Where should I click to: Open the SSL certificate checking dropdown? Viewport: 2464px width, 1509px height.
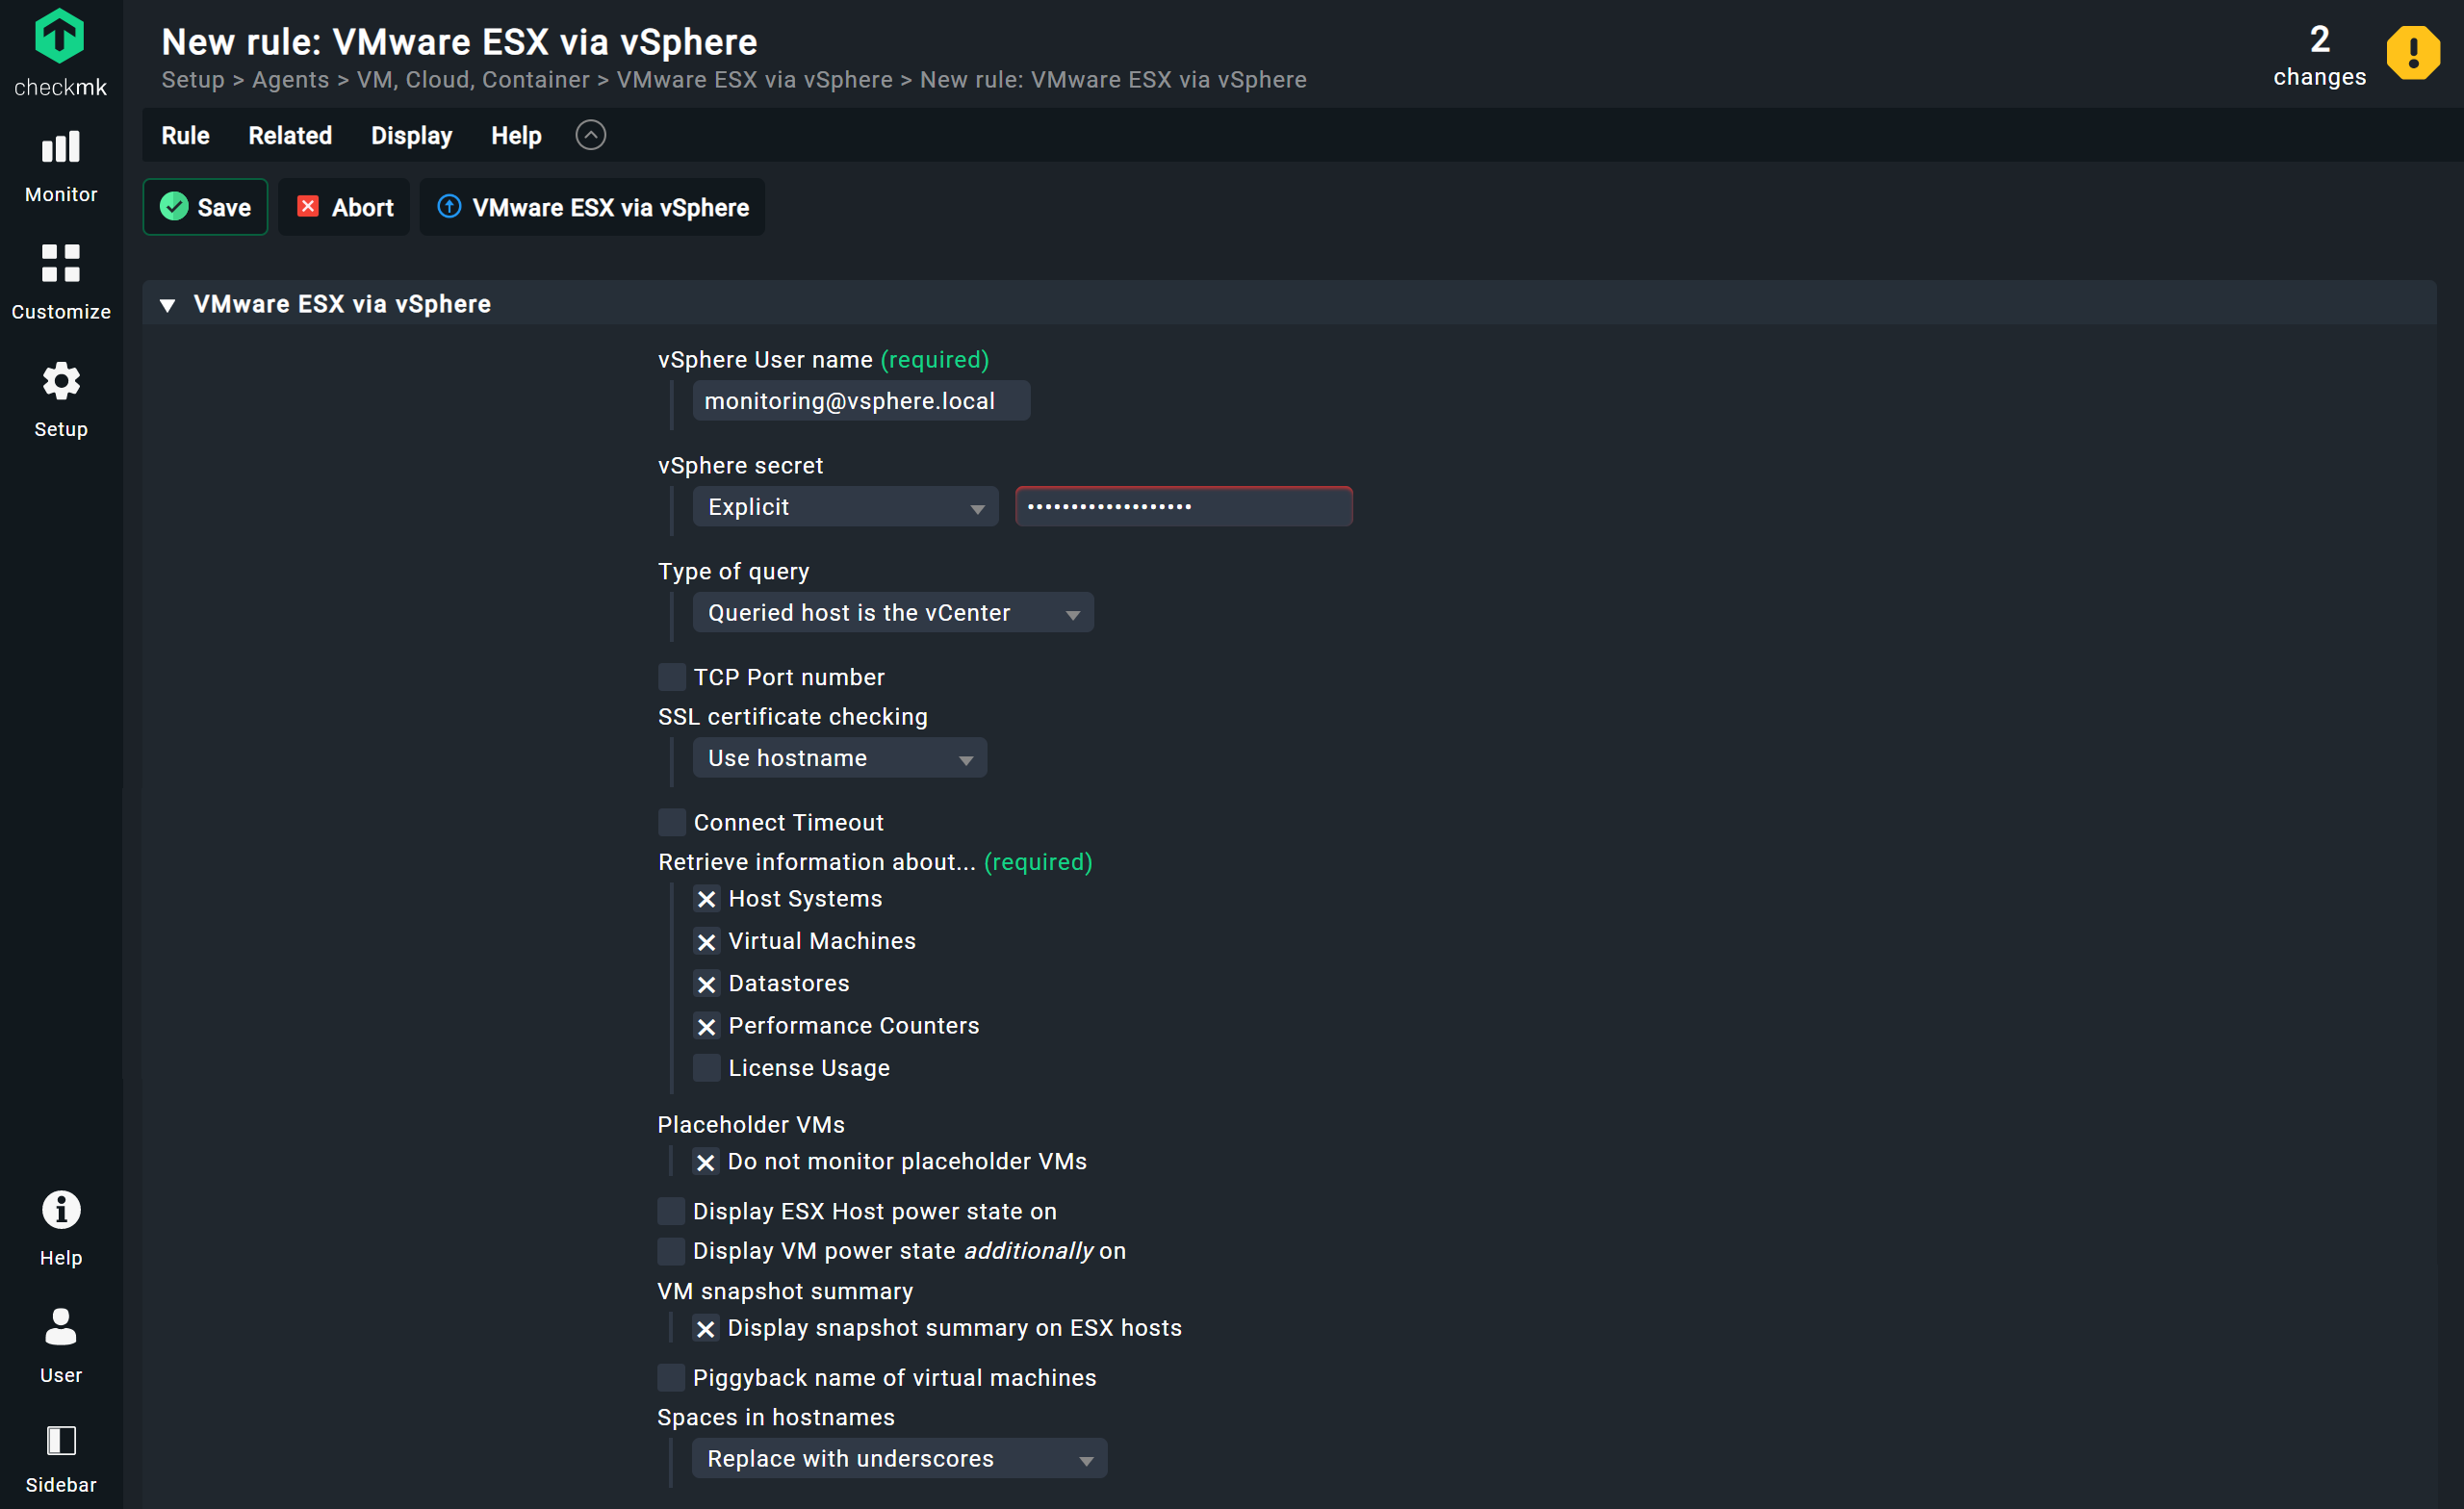pyautogui.click(x=839, y=757)
